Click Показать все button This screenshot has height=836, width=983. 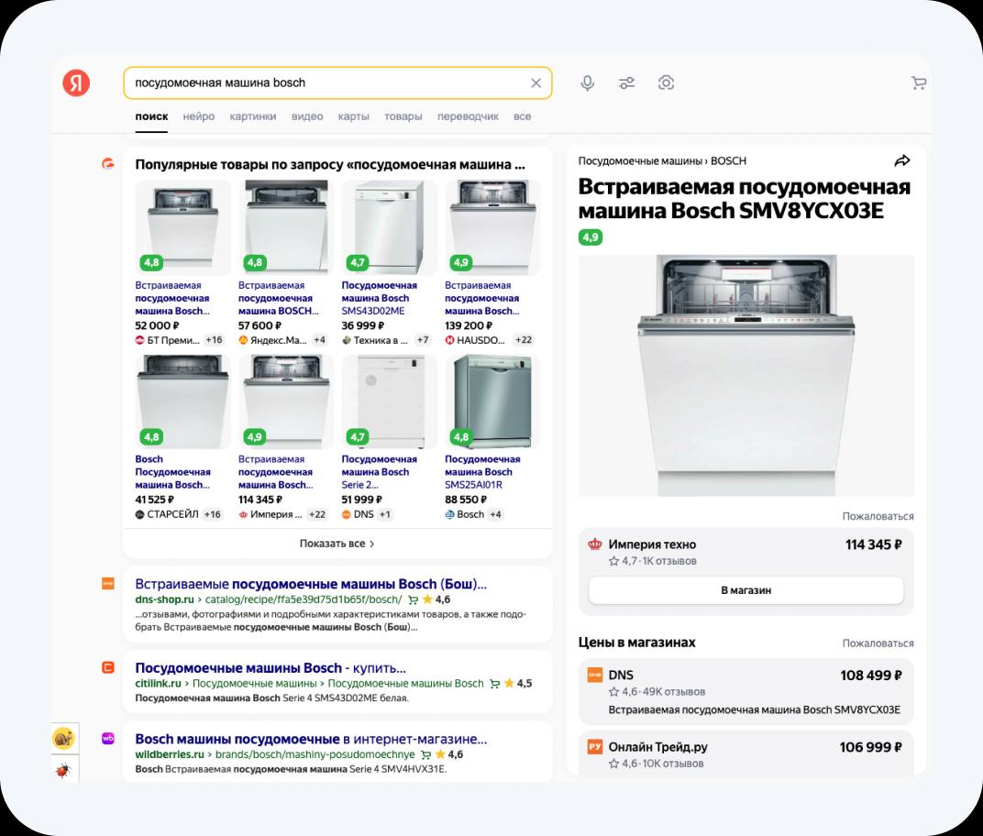click(x=337, y=544)
